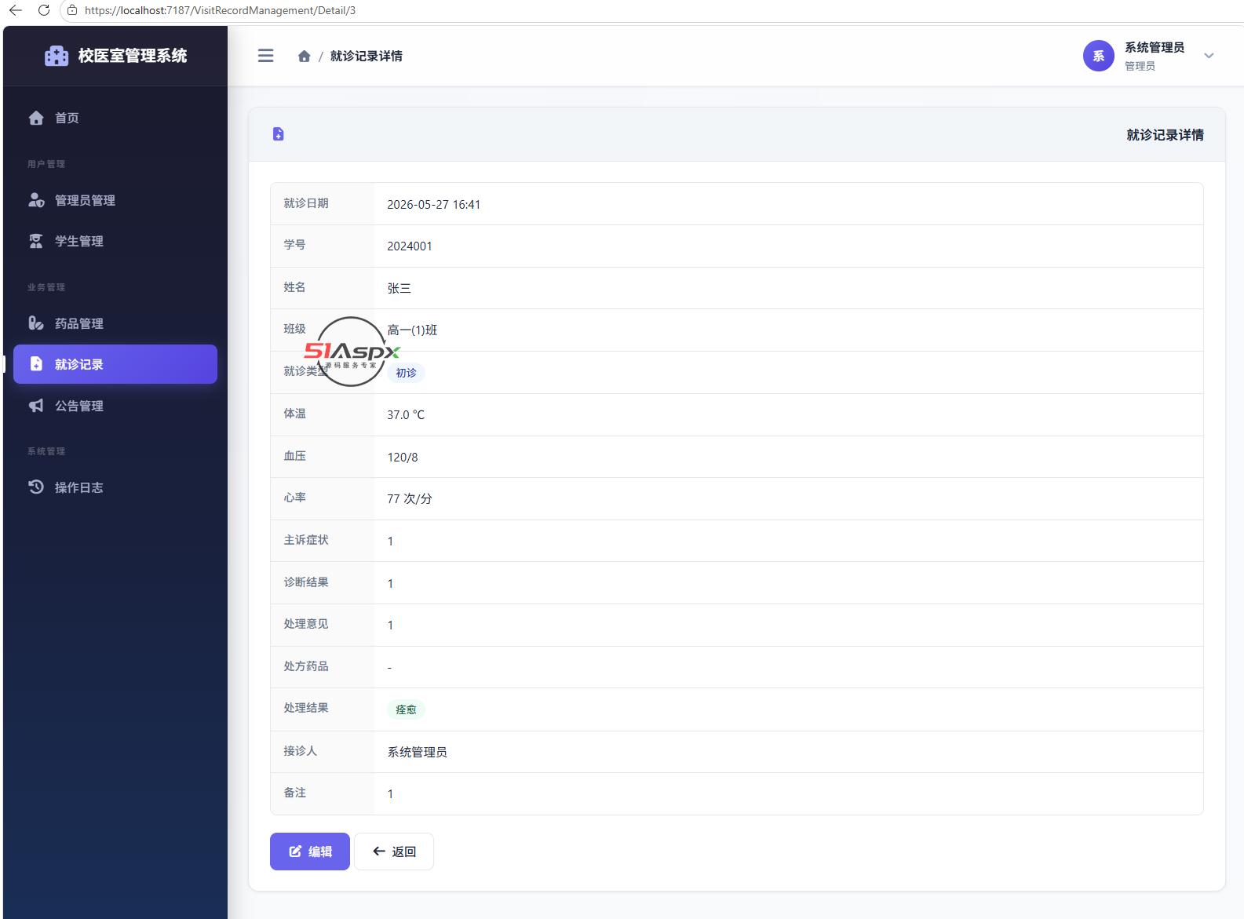This screenshot has height=919, width=1244.
Task: Click the heart rate value 77 次/分
Action: [x=410, y=499]
